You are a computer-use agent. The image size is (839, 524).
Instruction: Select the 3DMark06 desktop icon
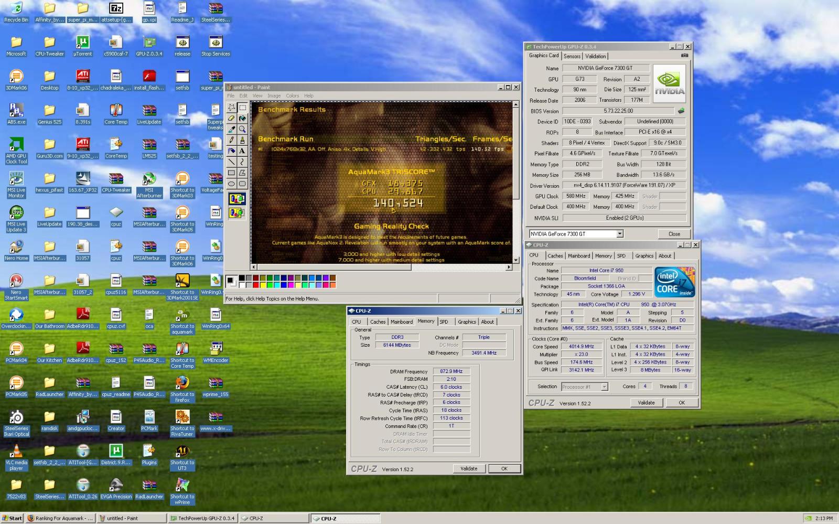pyautogui.click(x=16, y=80)
